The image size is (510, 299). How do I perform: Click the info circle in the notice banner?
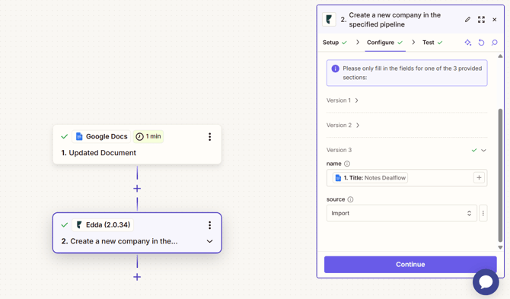click(x=336, y=68)
